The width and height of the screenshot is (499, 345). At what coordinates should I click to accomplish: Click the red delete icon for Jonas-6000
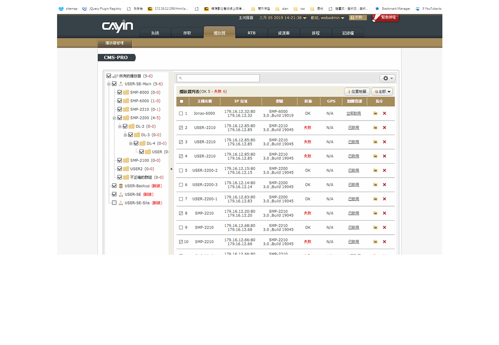pyautogui.click(x=384, y=113)
